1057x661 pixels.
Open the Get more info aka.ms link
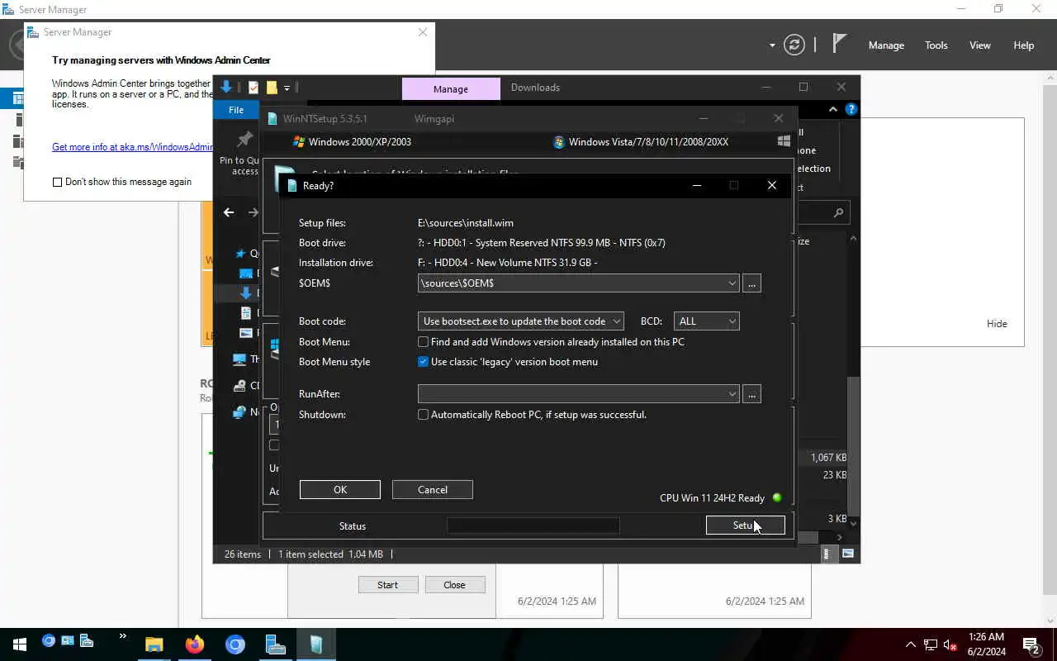click(132, 147)
